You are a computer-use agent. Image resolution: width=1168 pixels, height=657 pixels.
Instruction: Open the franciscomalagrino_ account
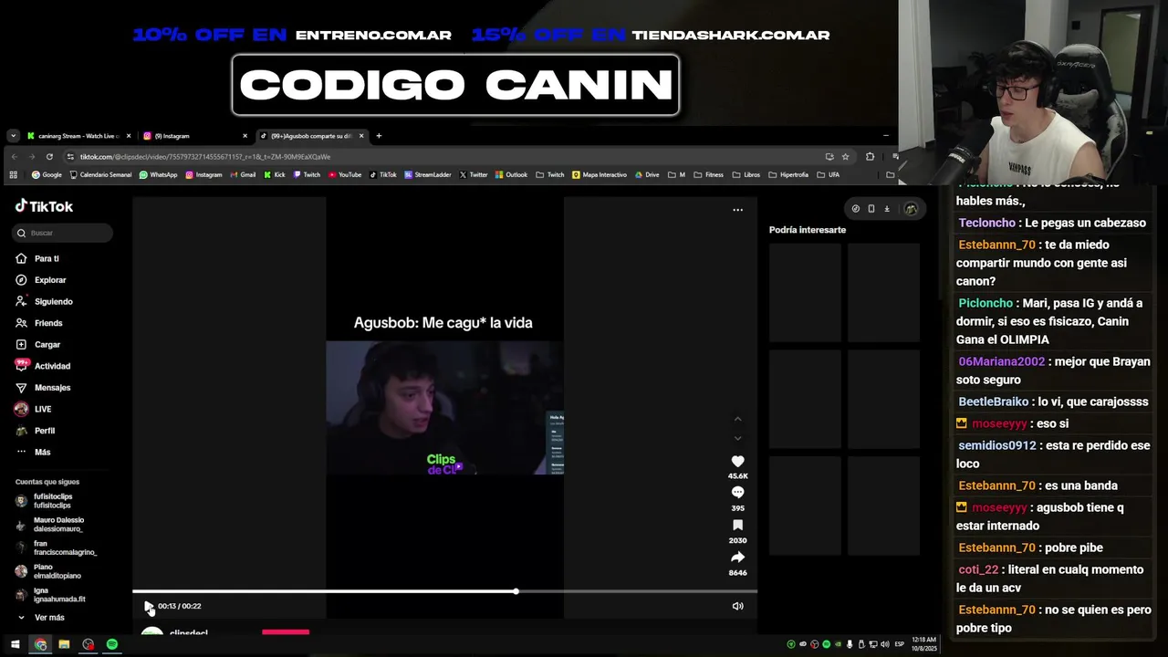(56, 547)
